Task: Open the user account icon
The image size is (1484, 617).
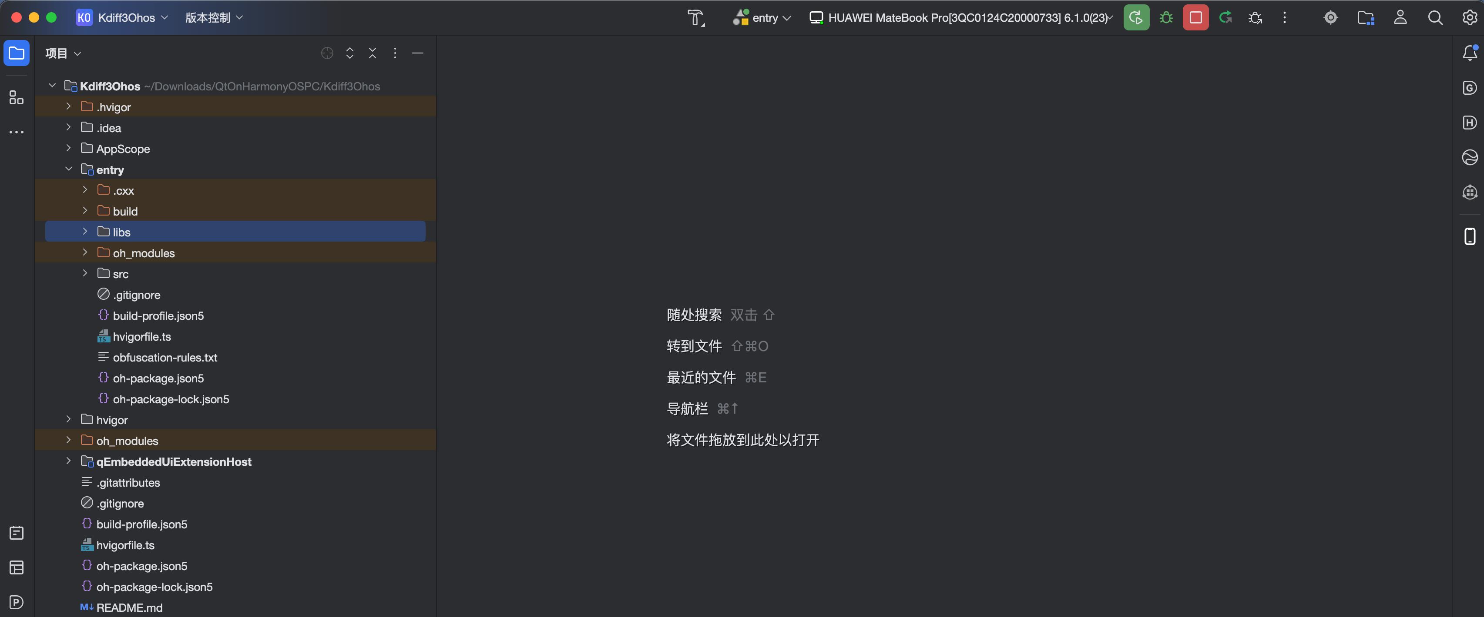Action: point(1400,18)
